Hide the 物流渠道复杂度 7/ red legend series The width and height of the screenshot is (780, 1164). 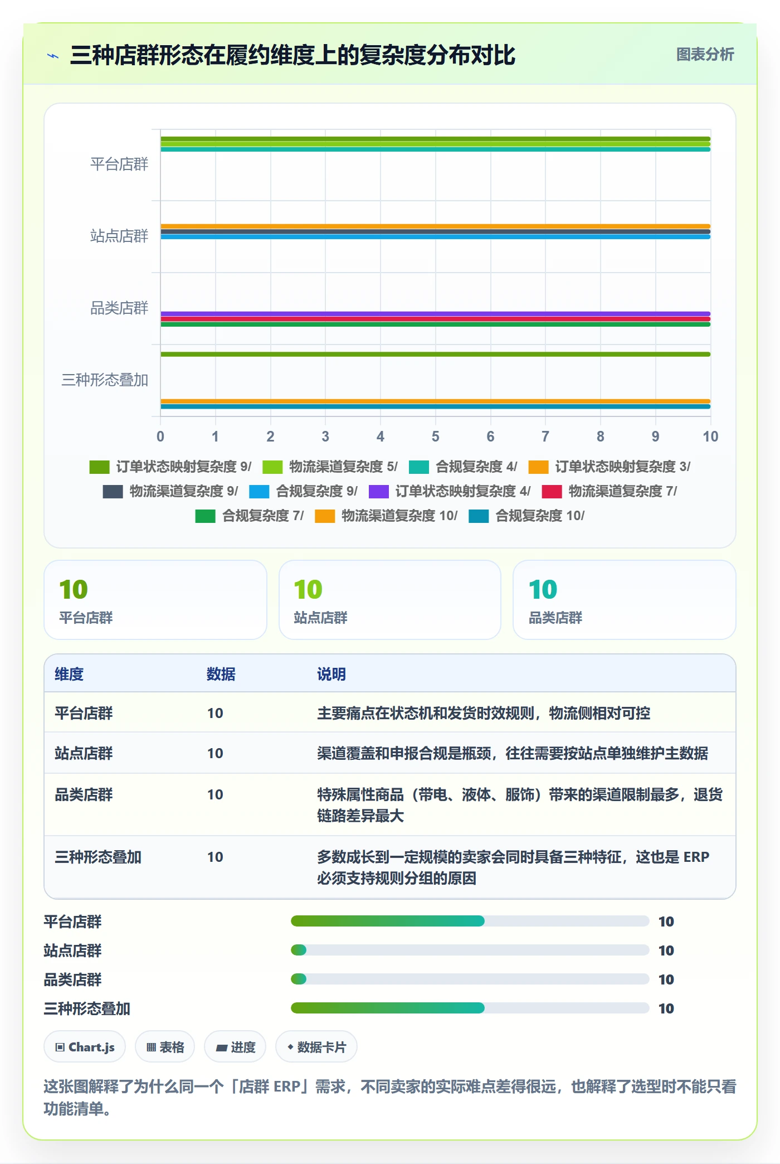click(610, 491)
